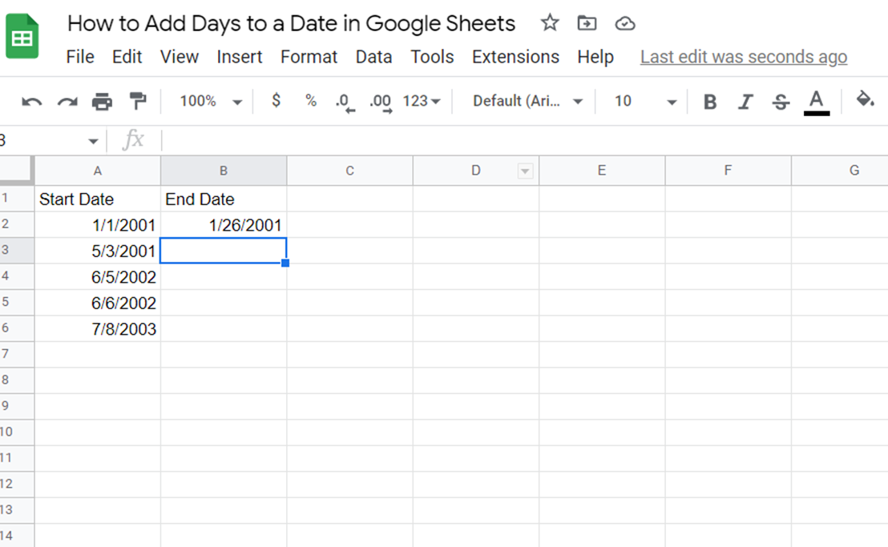Image resolution: width=888 pixels, height=547 pixels.
Task: Select cell containing 5/3/2001
Action: [98, 251]
